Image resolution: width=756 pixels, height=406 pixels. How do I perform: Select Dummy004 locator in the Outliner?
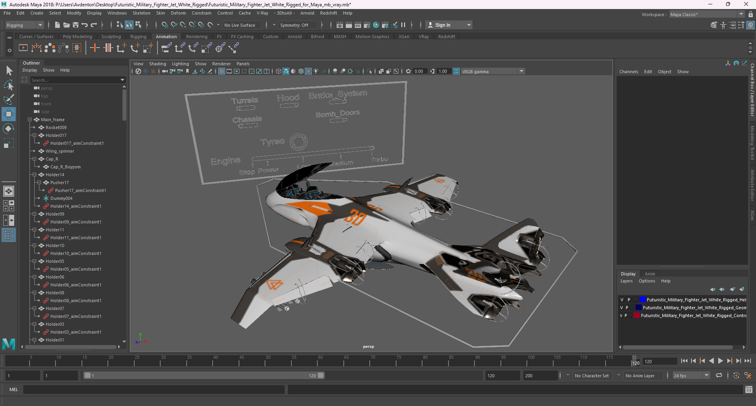pos(61,198)
